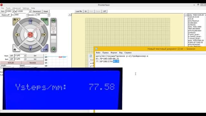Click the red center XY button
Viewport: 206px width, 116px height.
point(30,35)
